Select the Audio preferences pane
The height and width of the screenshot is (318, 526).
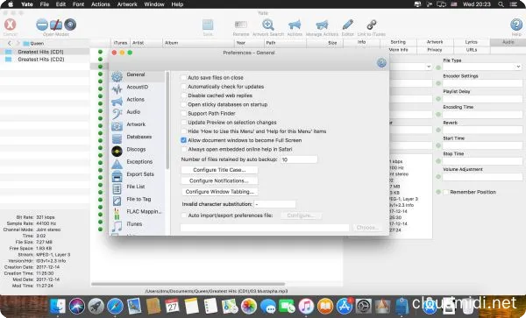pos(137,113)
